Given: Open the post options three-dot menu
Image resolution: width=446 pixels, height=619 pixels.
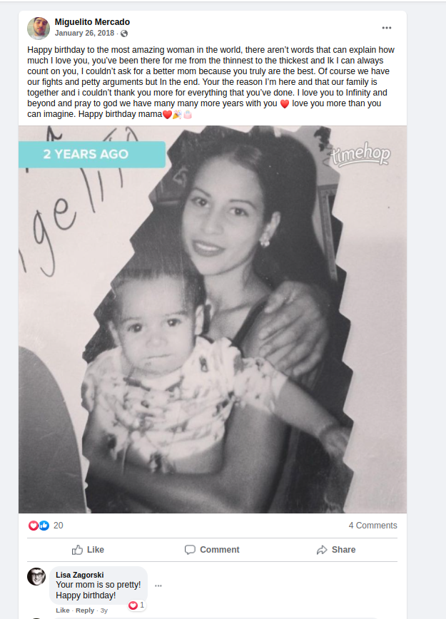Looking at the screenshot, I should pos(386,28).
